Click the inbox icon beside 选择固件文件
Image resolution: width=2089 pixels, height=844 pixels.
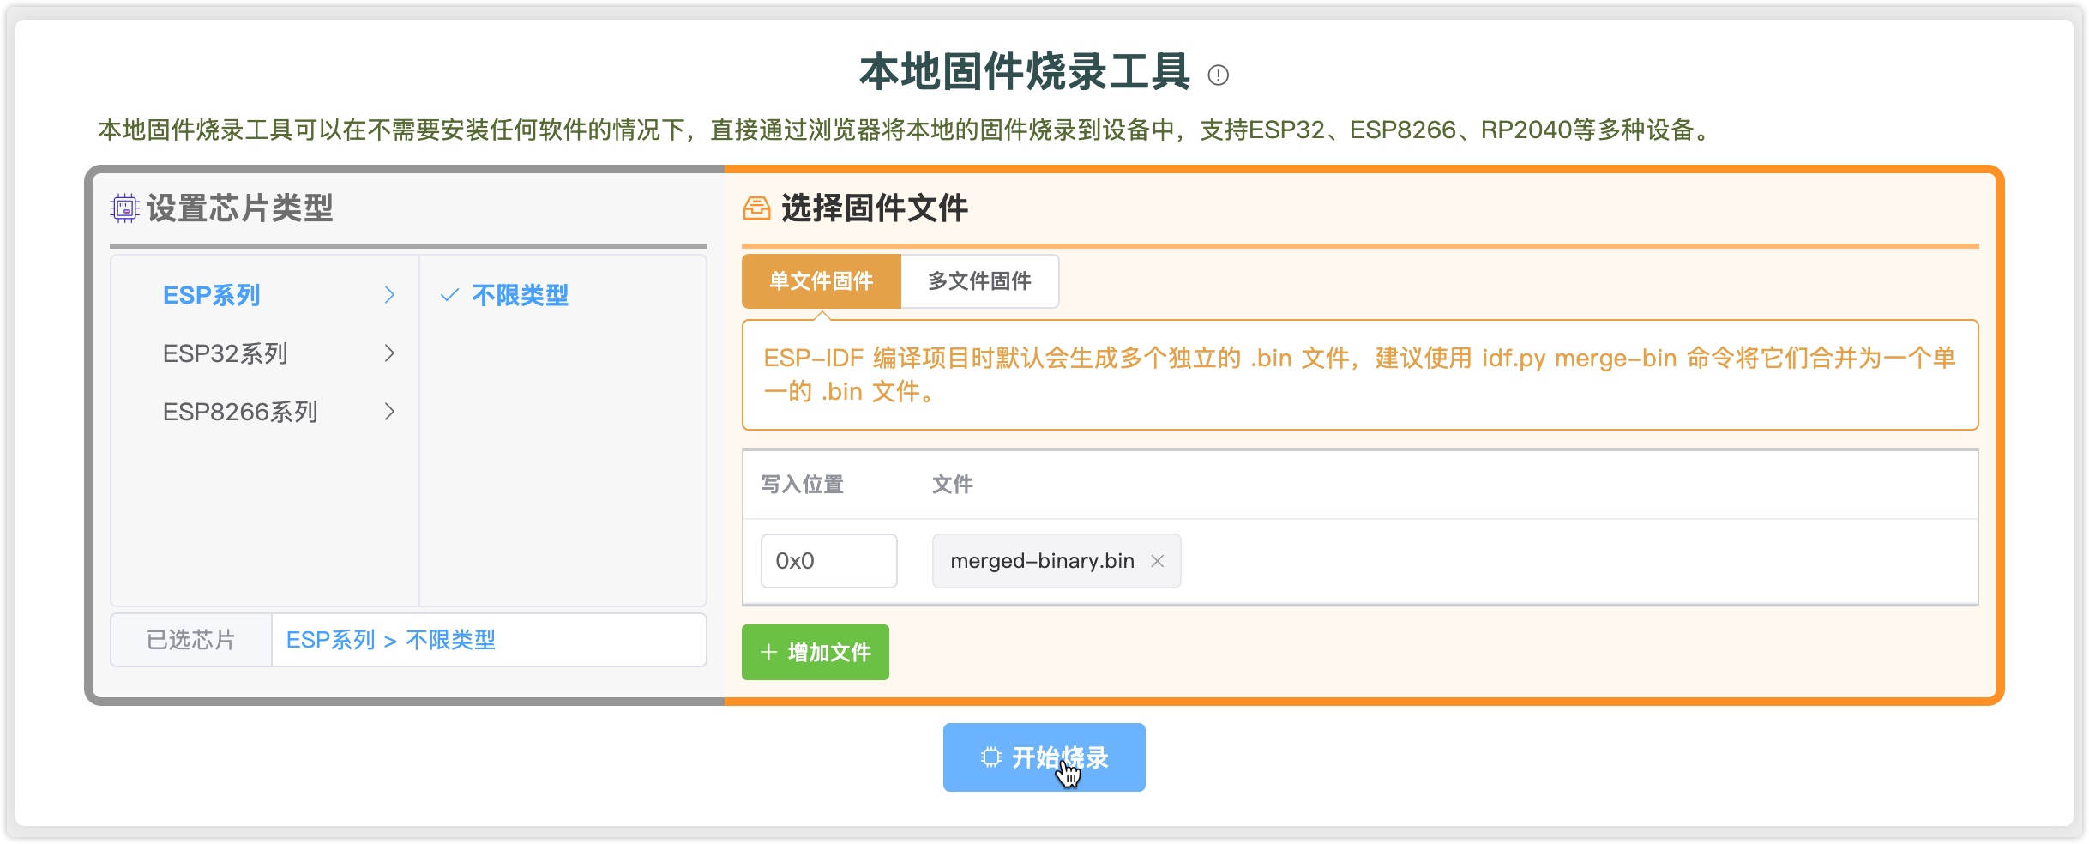tap(756, 208)
